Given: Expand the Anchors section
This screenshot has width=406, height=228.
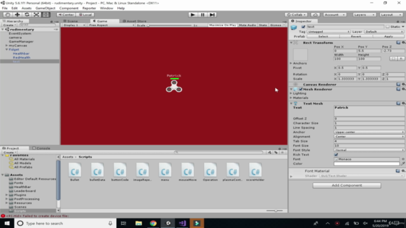Looking at the screenshot, I should (x=291, y=63).
